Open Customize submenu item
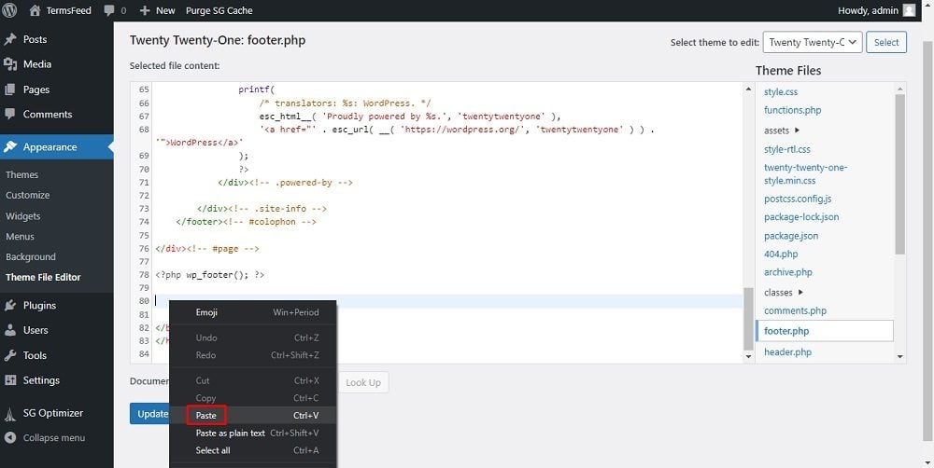 click(27, 195)
